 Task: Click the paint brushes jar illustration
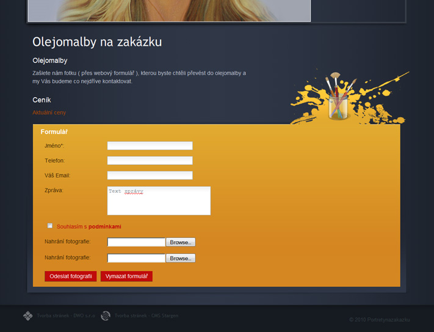pos(338,99)
